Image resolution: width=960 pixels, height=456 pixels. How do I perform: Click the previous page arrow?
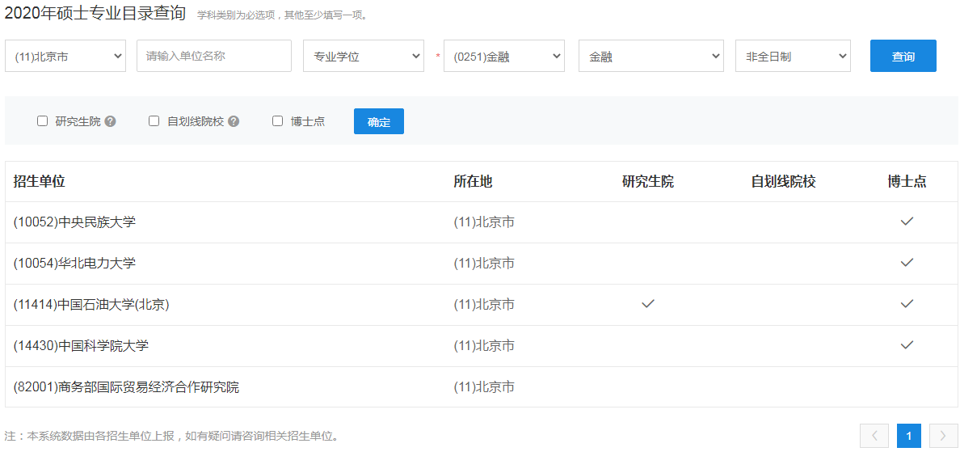pos(874,436)
